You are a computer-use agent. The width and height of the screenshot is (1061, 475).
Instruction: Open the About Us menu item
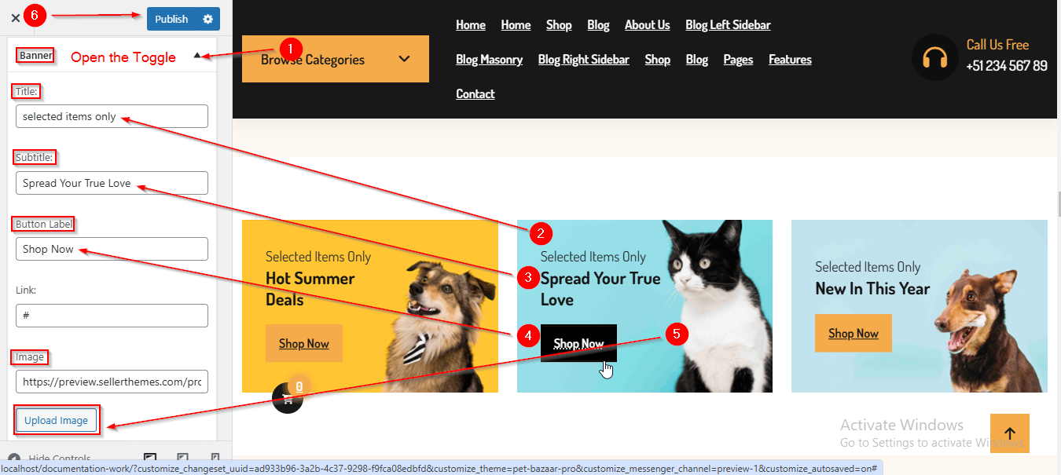click(648, 25)
